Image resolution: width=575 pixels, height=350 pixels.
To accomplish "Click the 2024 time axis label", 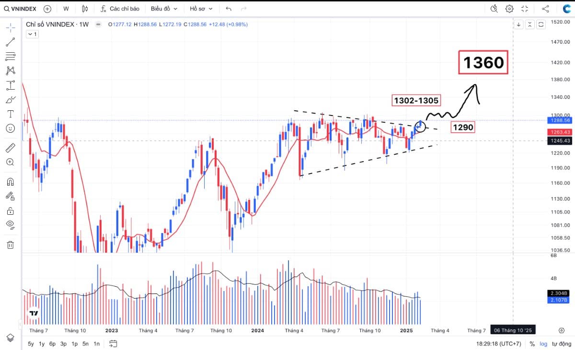I will pos(257,330).
